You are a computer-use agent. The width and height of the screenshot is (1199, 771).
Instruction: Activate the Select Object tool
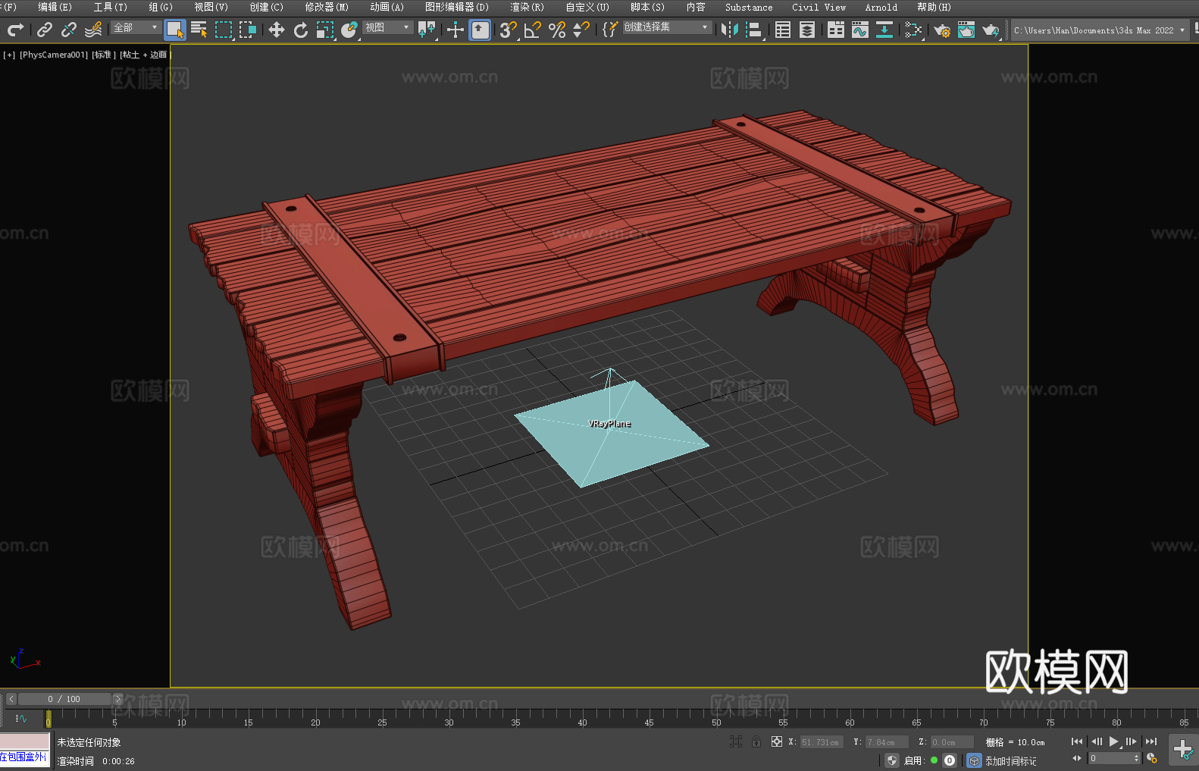[x=175, y=30]
